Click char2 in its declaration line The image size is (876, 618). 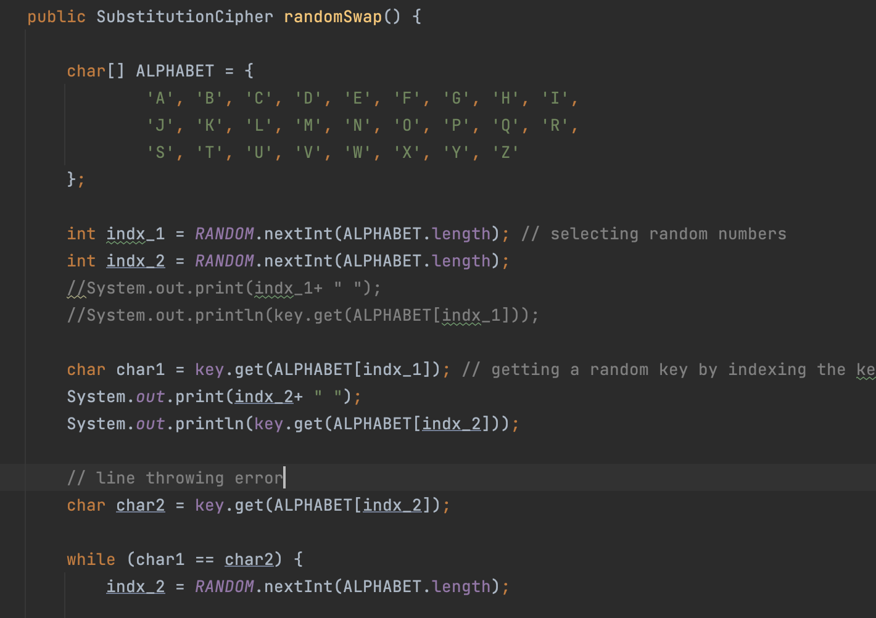click(140, 505)
